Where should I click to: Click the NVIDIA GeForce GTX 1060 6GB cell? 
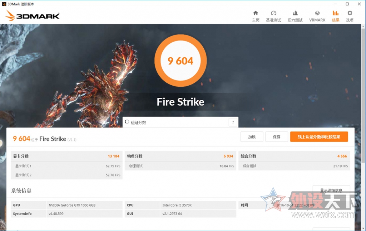click(84, 205)
